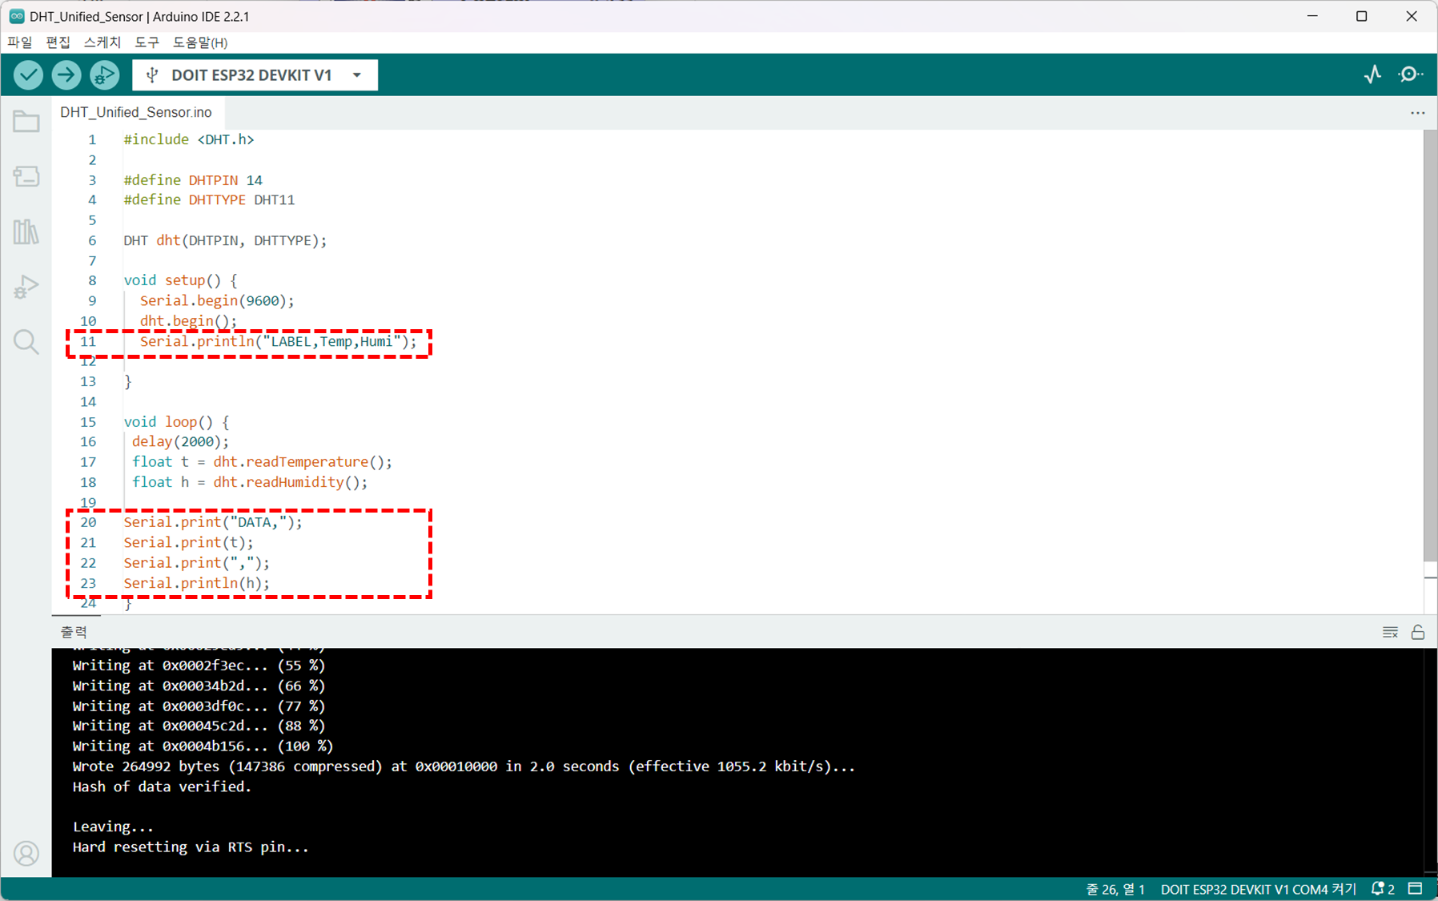
Task: Click the cursor position 줄 26, 열 1
Action: pyautogui.click(x=1115, y=889)
